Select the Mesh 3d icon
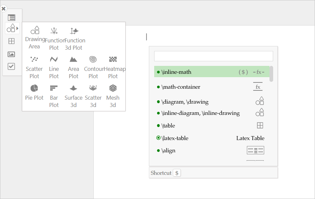The height and width of the screenshot is (199, 315). [x=113, y=88]
